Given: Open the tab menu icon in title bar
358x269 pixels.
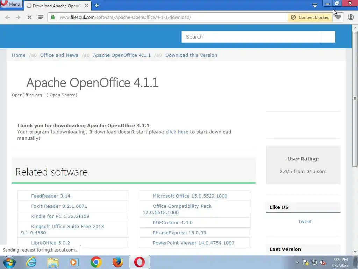Looking at the screenshot, I should (315, 5).
